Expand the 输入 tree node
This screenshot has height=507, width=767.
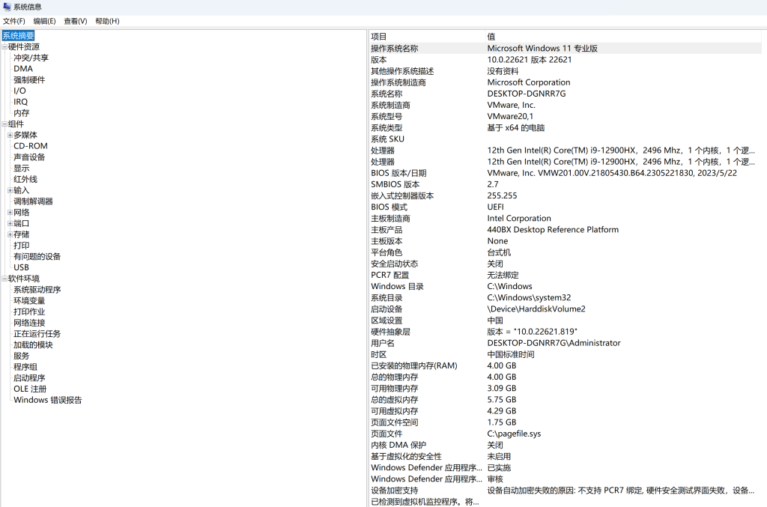(x=10, y=190)
